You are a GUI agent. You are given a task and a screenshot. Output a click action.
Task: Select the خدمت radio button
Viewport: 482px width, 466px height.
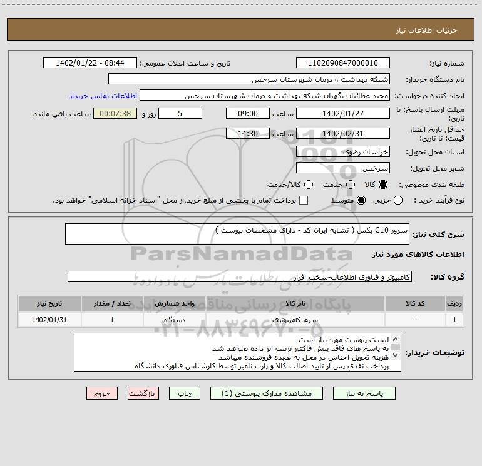[351, 185]
